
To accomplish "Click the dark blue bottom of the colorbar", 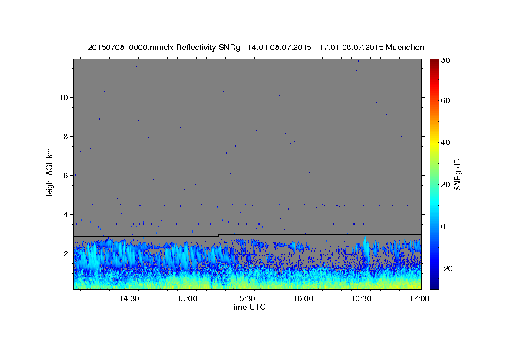I will 434,285.
